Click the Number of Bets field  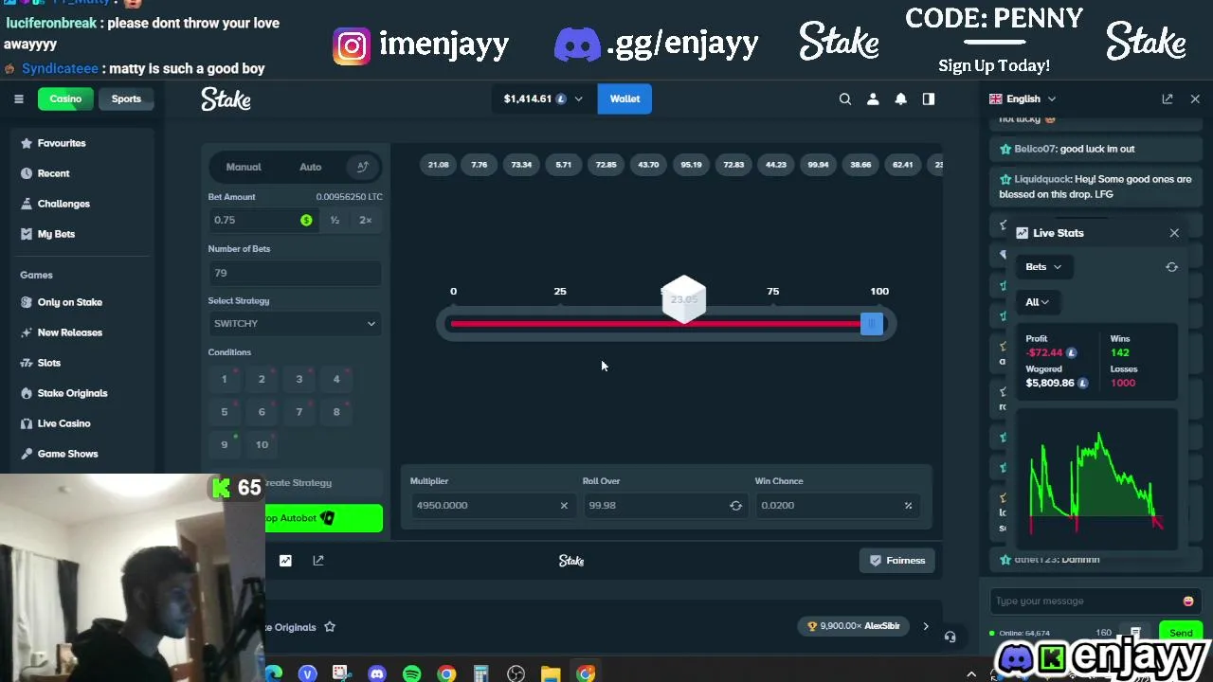[295, 273]
